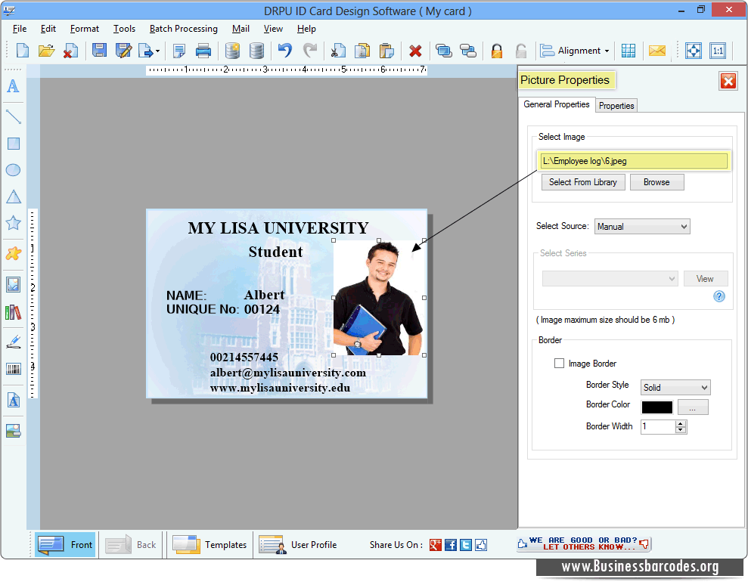Open the Mail menu
This screenshot has width=748, height=582.
[x=241, y=29]
